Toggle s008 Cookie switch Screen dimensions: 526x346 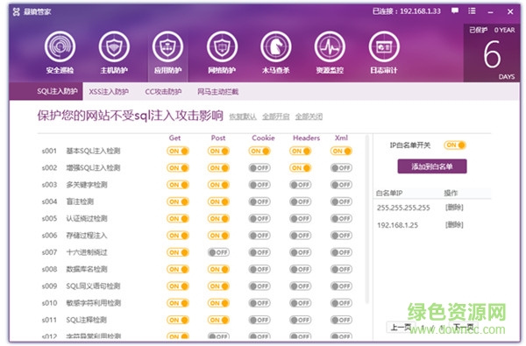click(x=259, y=269)
